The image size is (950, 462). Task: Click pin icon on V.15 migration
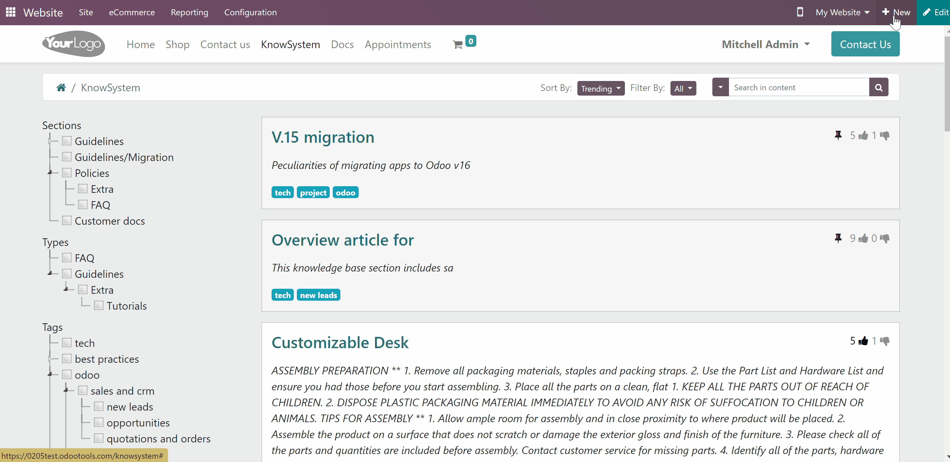coord(838,135)
